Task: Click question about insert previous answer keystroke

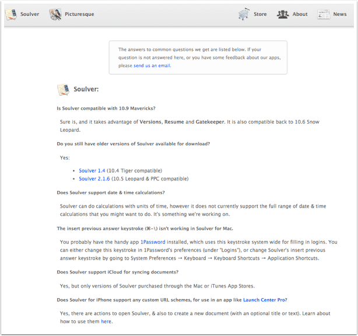Action: [145, 229]
